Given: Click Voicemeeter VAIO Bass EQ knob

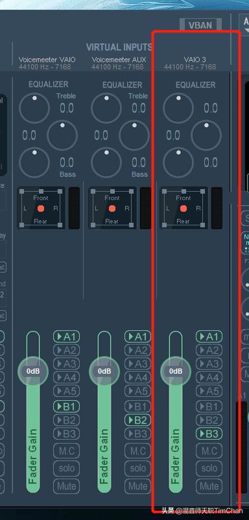Looking at the screenshot, I should coord(34,163).
